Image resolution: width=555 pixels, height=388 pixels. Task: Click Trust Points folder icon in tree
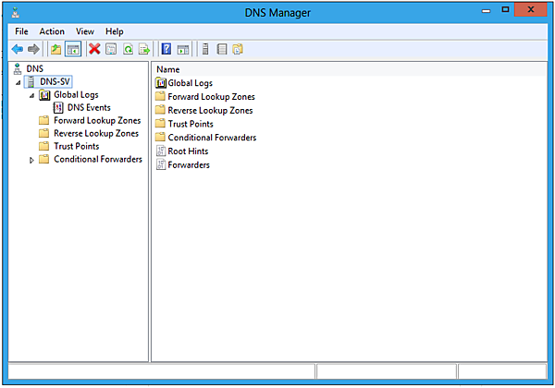coord(43,146)
